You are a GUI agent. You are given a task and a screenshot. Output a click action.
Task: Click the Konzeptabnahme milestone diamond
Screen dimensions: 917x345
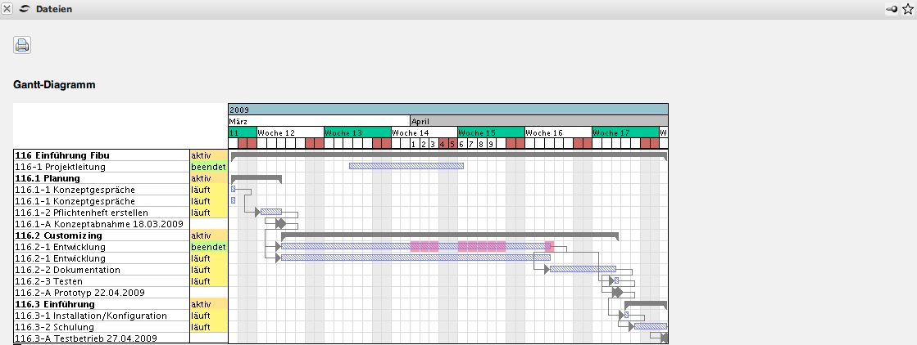(x=281, y=223)
